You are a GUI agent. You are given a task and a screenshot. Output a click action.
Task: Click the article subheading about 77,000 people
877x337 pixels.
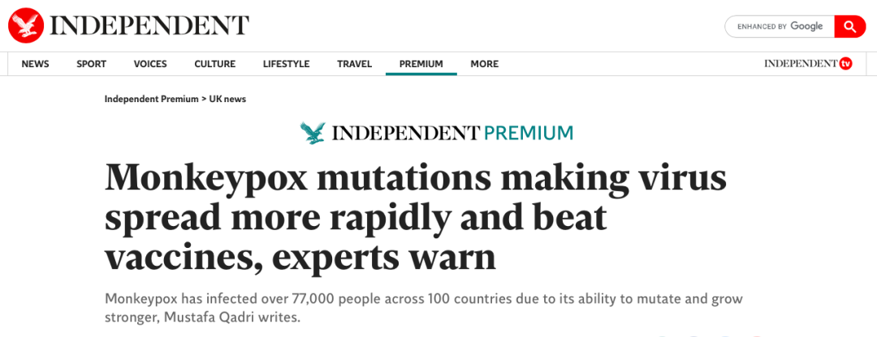point(423,309)
